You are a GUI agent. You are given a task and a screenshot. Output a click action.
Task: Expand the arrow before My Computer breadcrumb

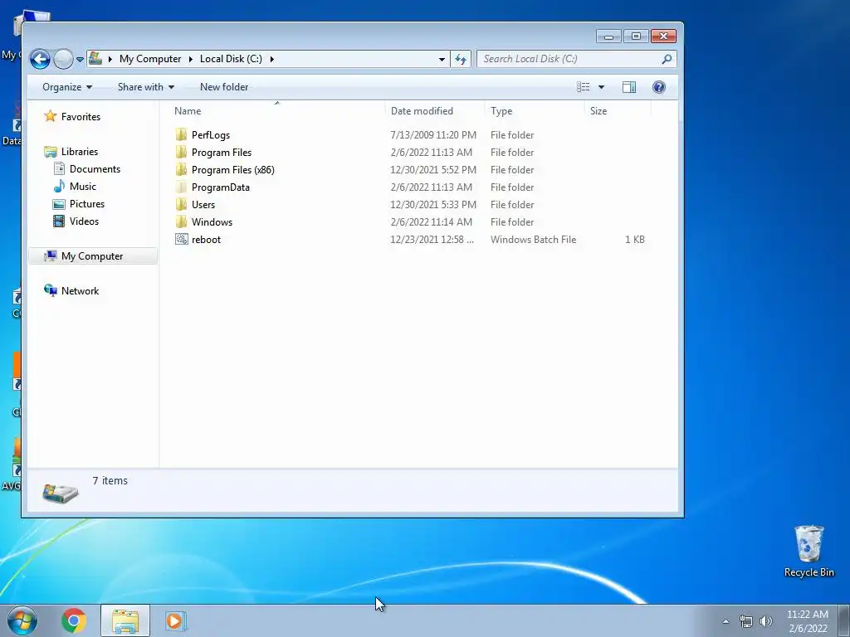110,59
